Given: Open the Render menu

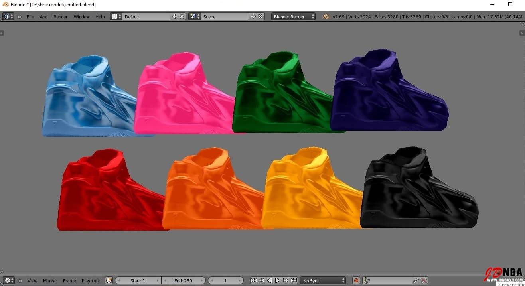Looking at the screenshot, I should (x=61, y=17).
